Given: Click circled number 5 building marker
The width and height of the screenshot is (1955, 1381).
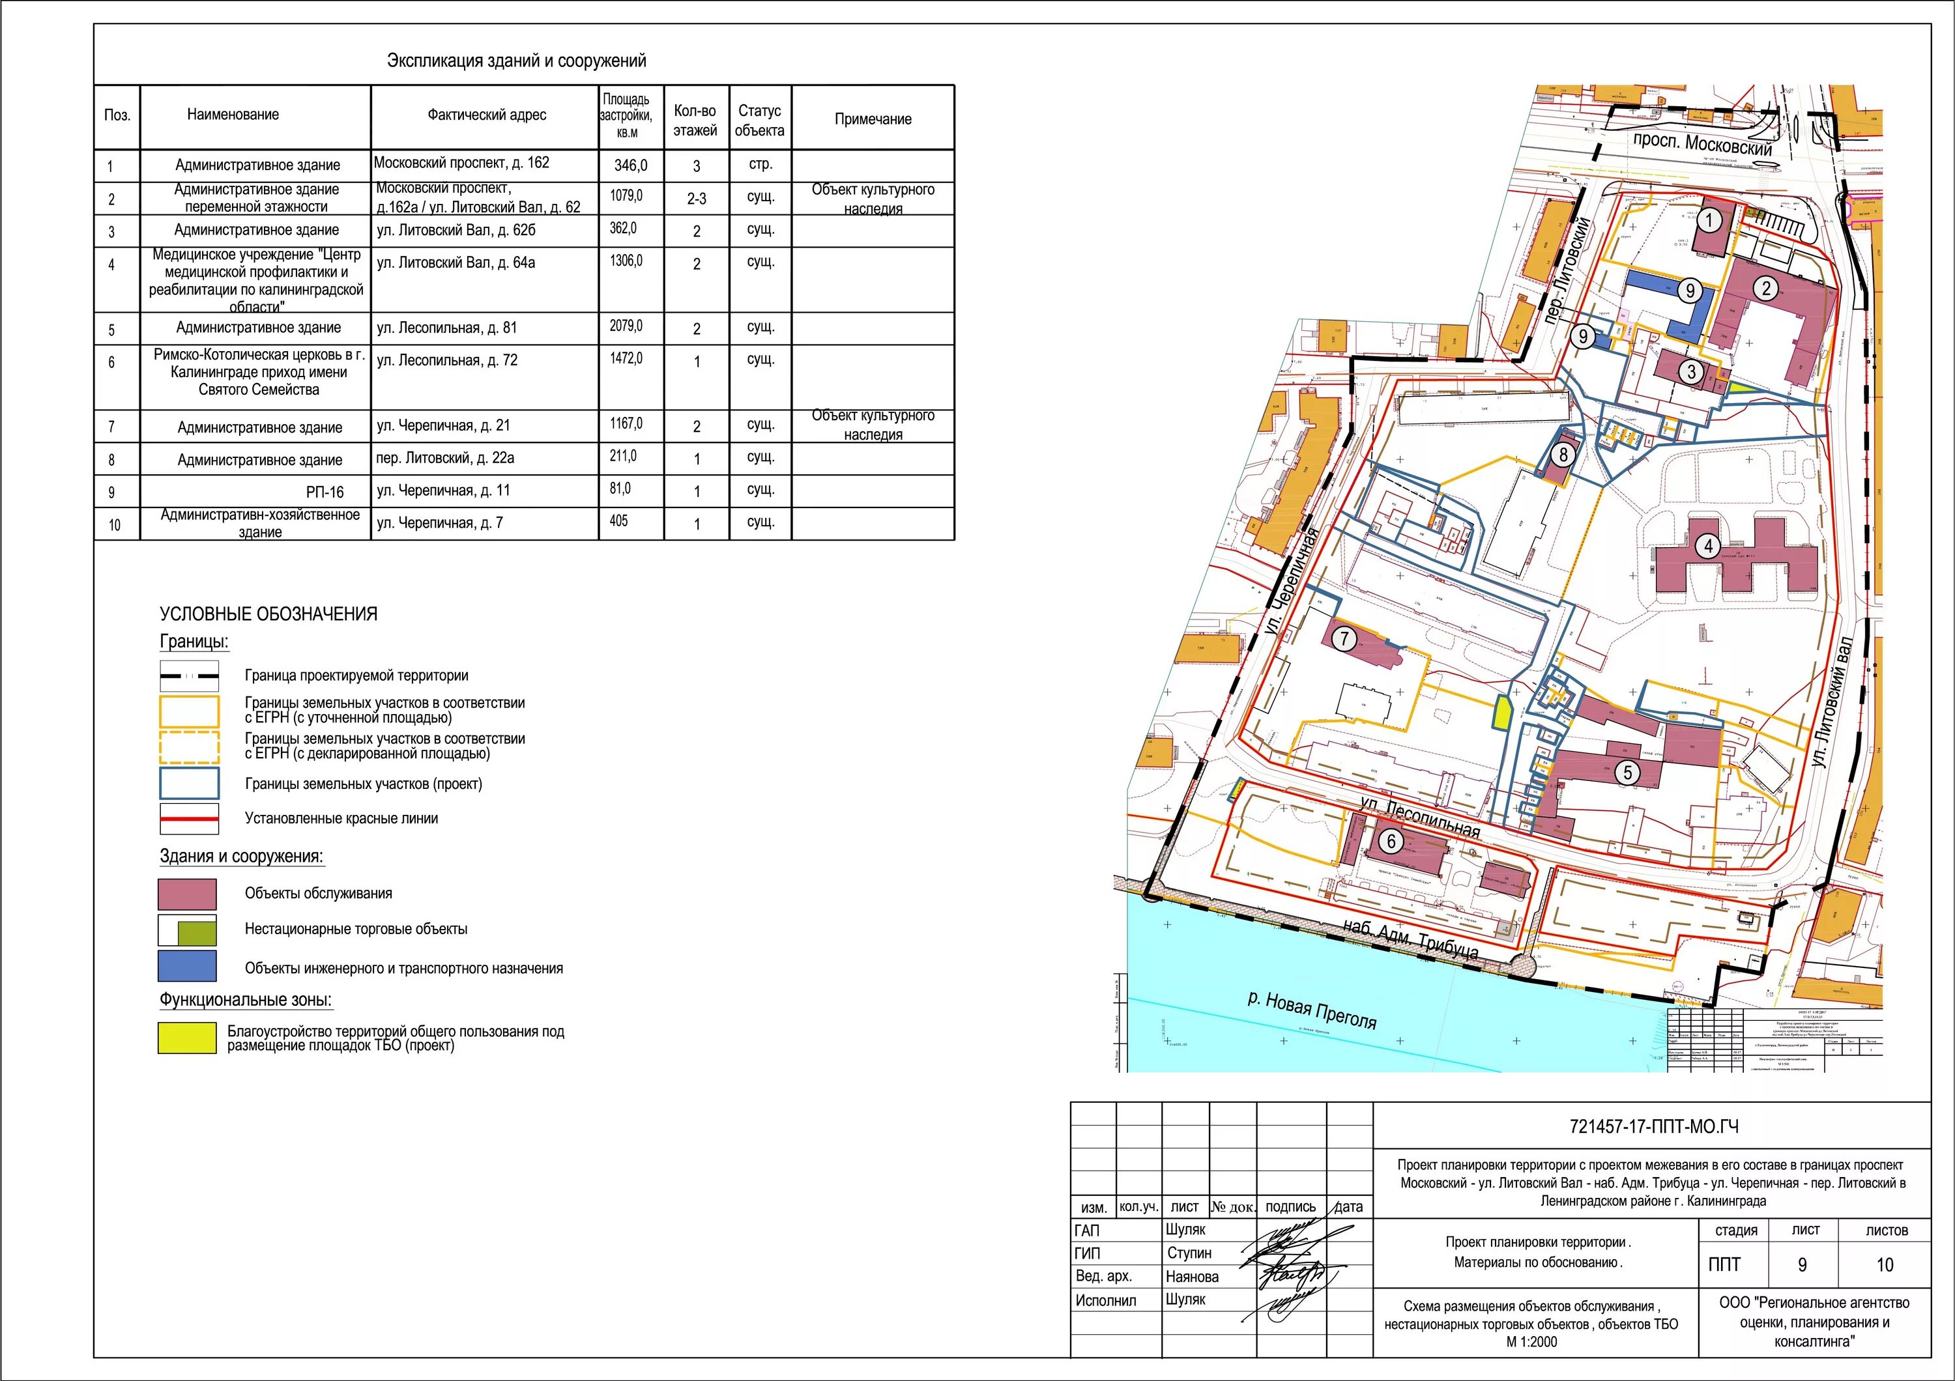Looking at the screenshot, I should click(x=1628, y=773).
